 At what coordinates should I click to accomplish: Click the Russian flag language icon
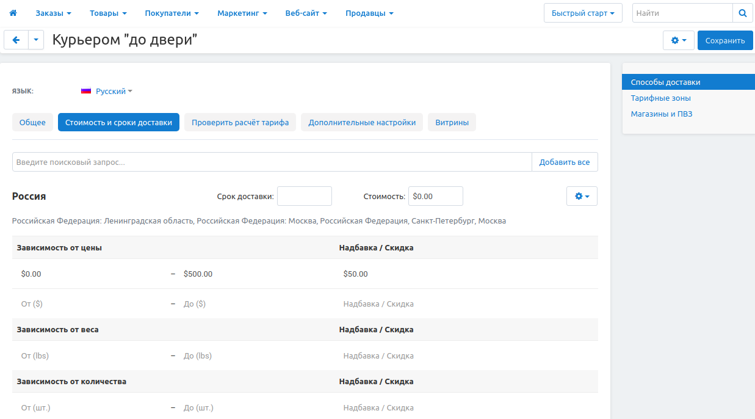click(x=86, y=91)
